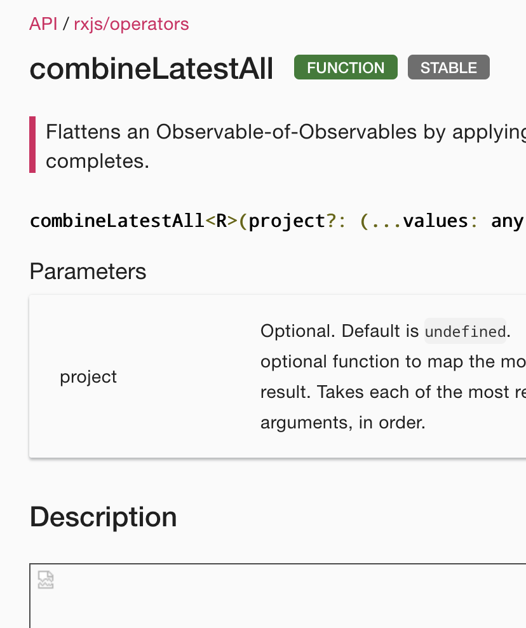The height and width of the screenshot is (628, 526).
Task: Click the green FUNCTION badge
Action: 346,67
